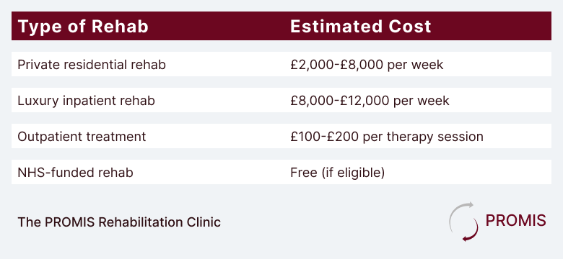Click the PROMIS logo text
The width and height of the screenshot is (563, 259).
click(515, 221)
